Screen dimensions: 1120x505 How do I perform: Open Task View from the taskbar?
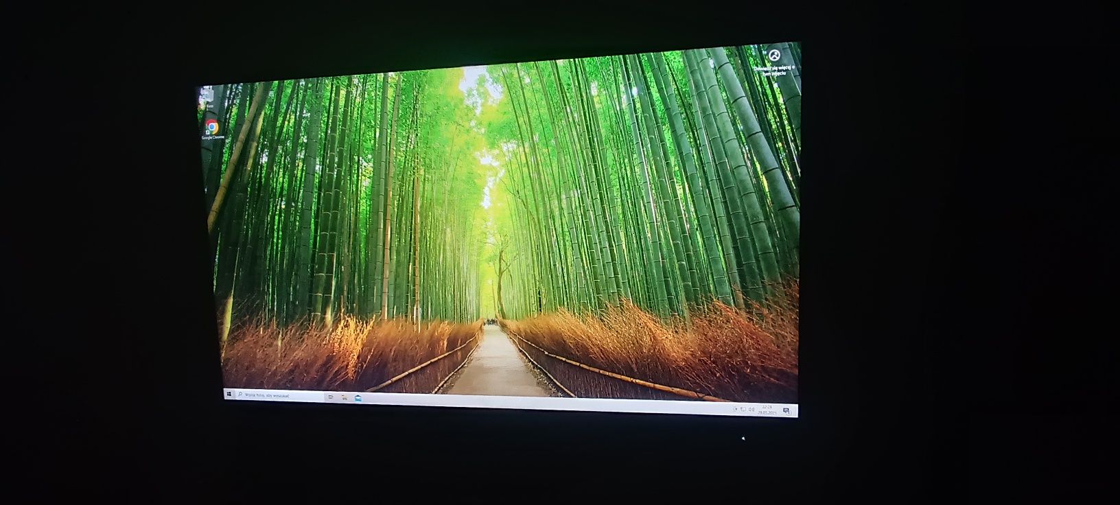pyautogui.click(x=330, y=397)
